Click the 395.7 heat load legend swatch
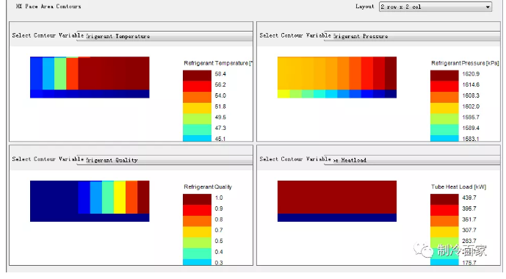Screen dimensions: 506x279 click(x=444, y=210)
